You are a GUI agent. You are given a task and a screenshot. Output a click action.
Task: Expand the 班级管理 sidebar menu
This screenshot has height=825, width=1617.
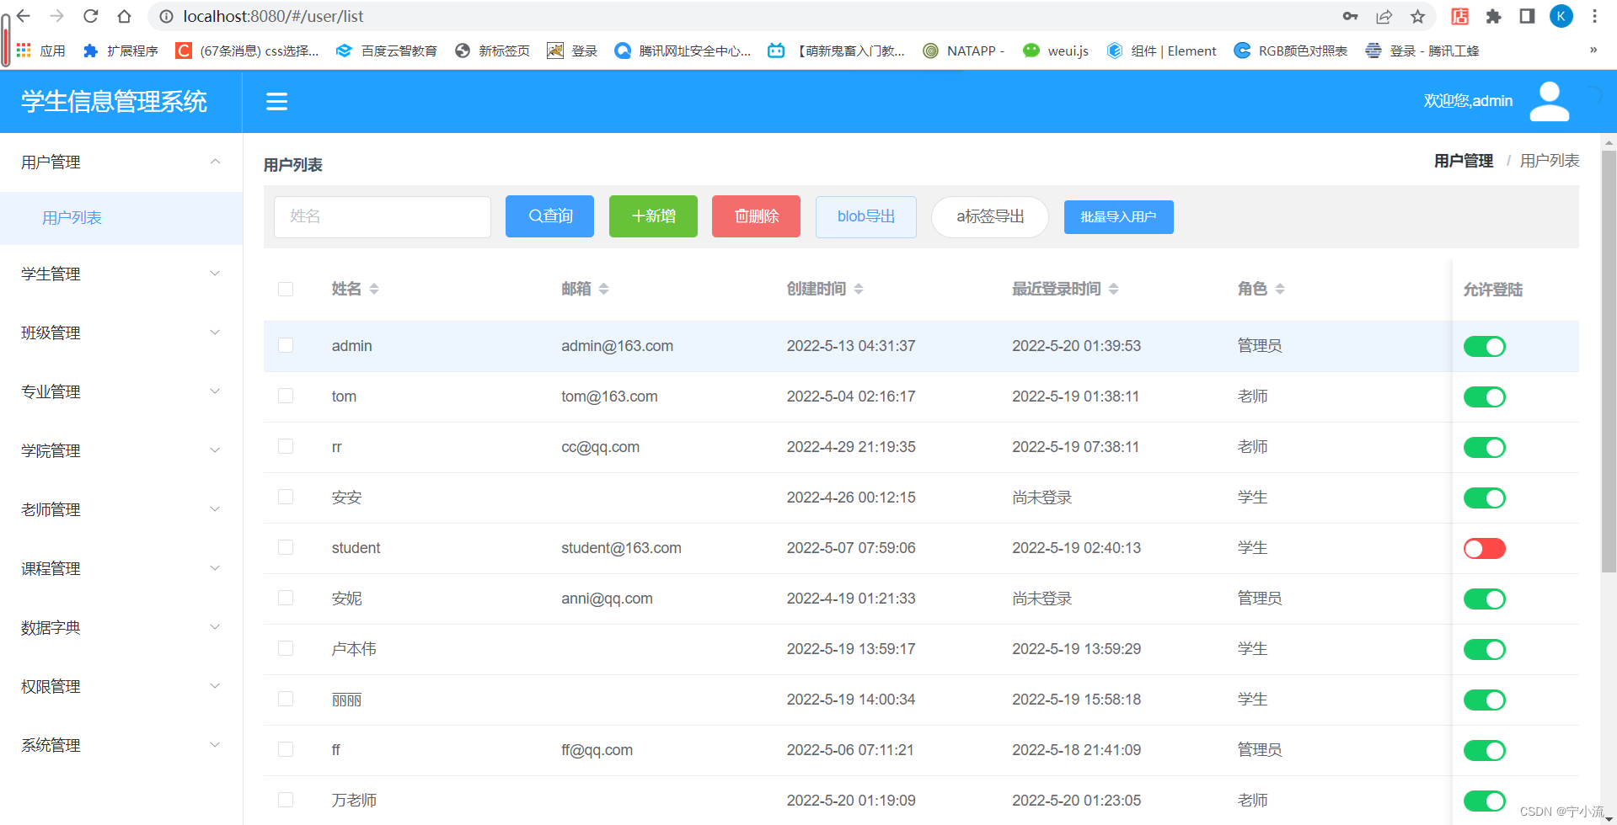[121, 333]
